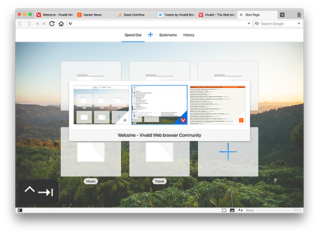Click the Music folder label

point(91,181)
